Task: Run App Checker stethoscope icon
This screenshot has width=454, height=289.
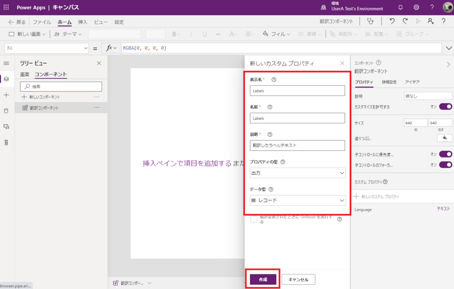Action: coord(370,21)
